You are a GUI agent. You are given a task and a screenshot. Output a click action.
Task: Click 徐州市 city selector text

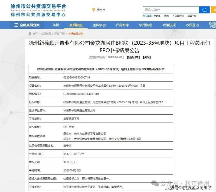101,10
